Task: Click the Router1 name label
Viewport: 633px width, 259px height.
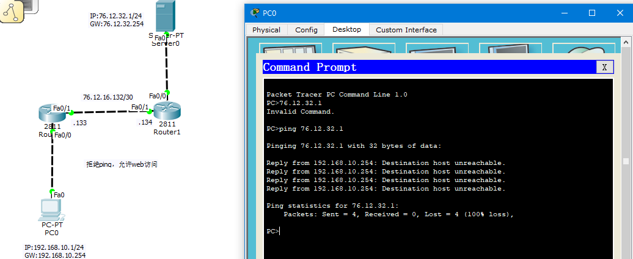Action: (167, 133)
